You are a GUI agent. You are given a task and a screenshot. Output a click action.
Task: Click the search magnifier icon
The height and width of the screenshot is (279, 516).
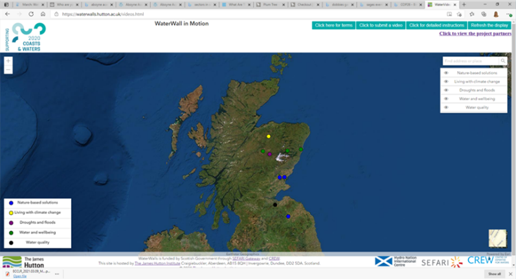[503, 61]
